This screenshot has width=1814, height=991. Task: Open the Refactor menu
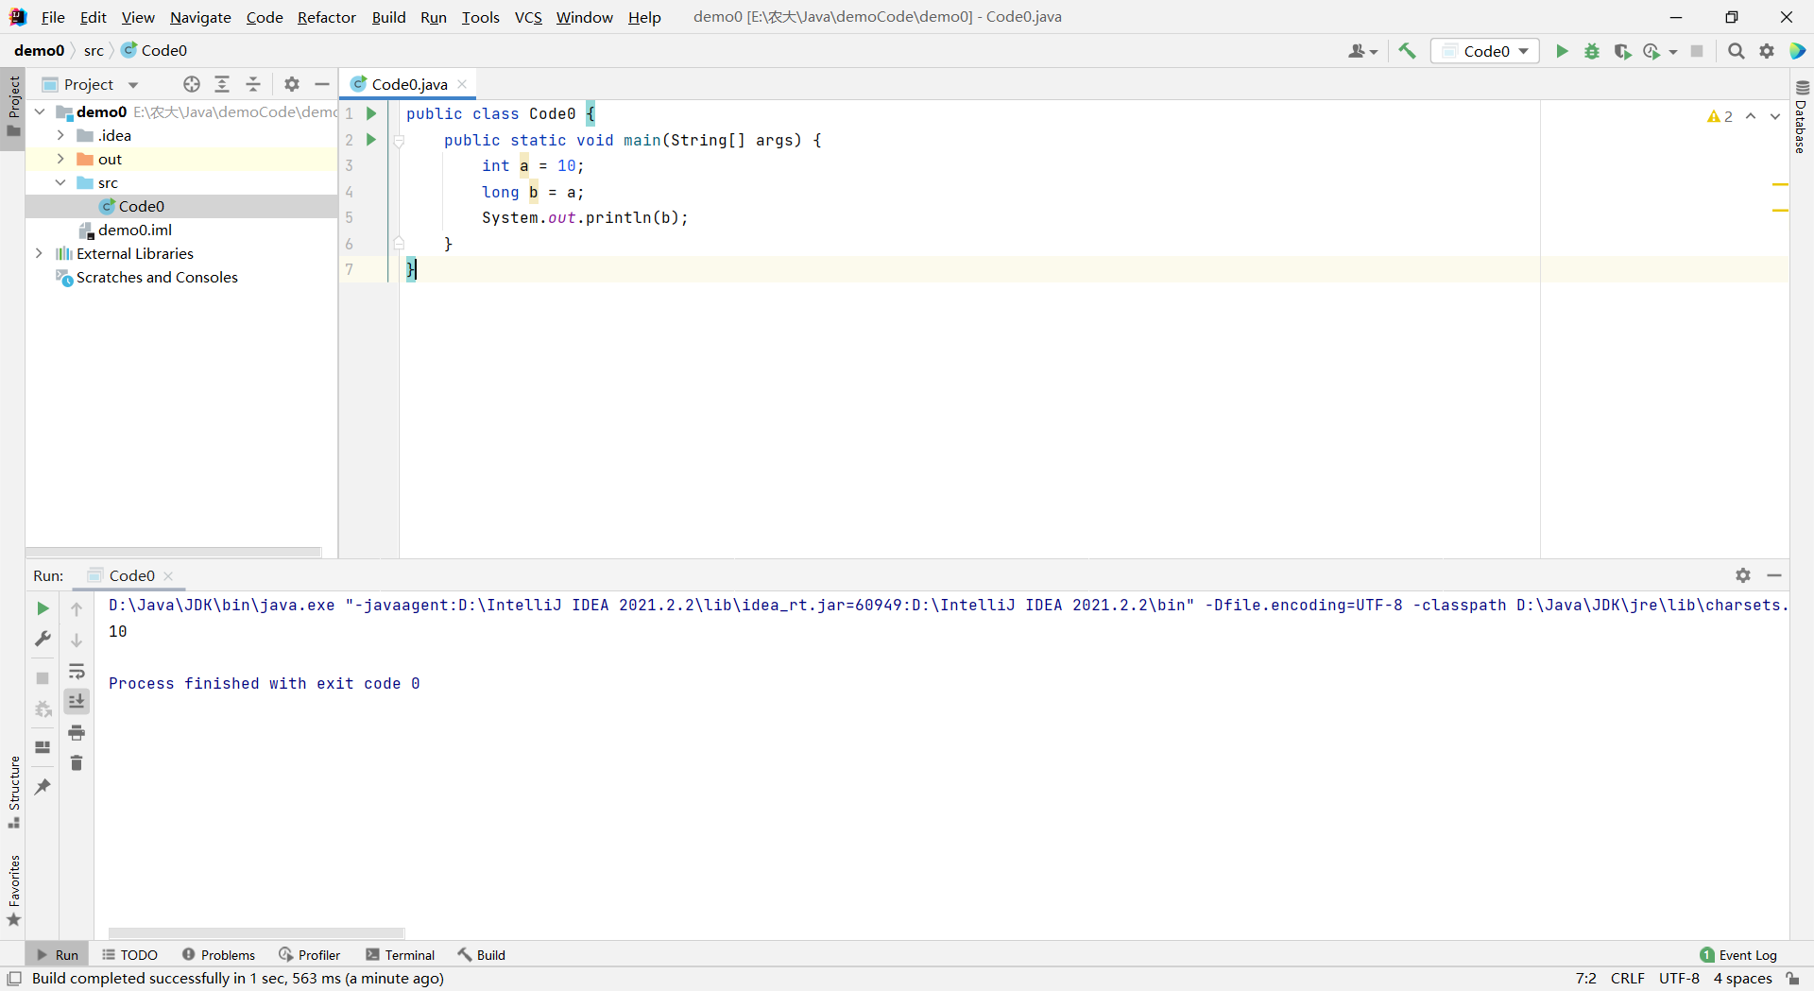326,17
